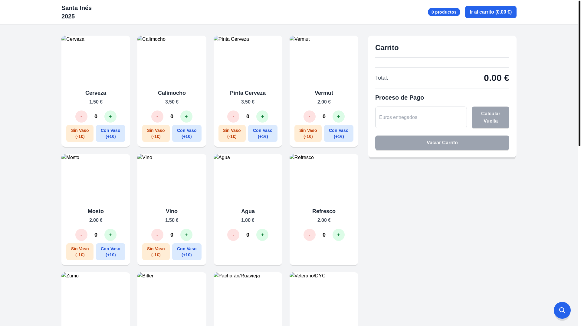Decrease Mosto quantity
The image size is (581, 326).
tap(81, 235)
